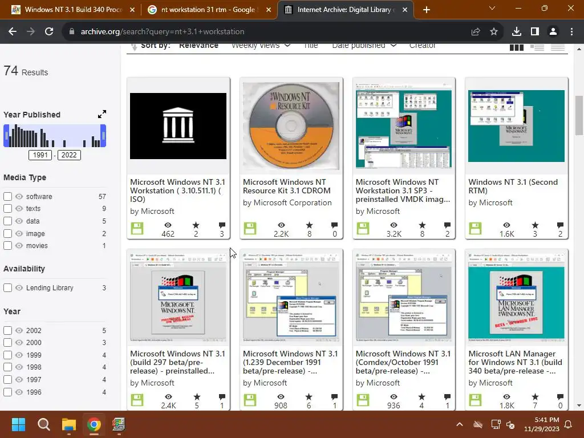Open Chrome downloads
584x438 pixels.
coord(517,32)
